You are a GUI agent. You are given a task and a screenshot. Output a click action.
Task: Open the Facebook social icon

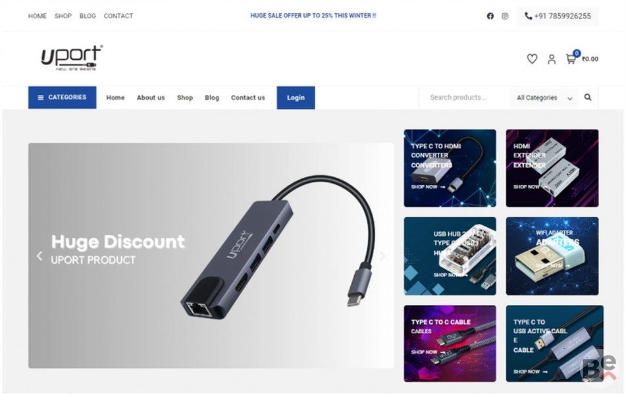pyautogui.click(x=490, y=16)
